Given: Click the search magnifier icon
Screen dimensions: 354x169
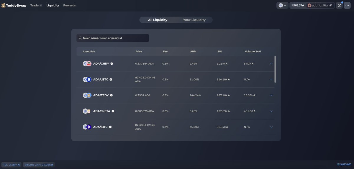Looking at the screenshot, I should point(80,38).
